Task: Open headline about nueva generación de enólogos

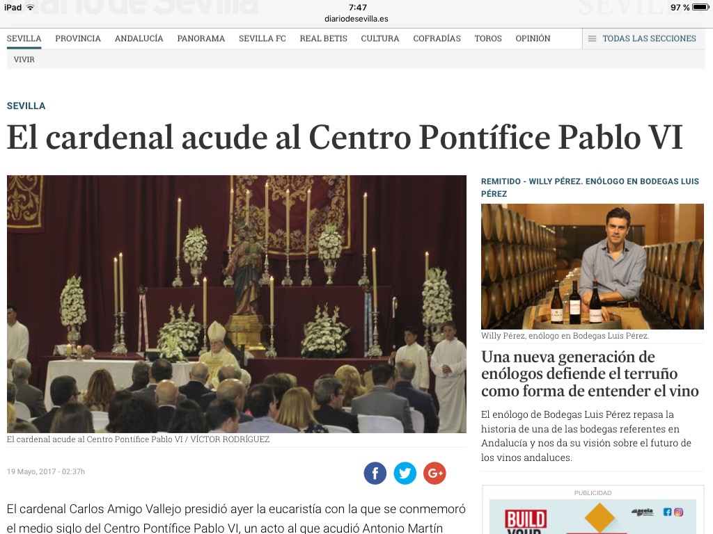Action: pyautogui.click(x=590, y=373)
